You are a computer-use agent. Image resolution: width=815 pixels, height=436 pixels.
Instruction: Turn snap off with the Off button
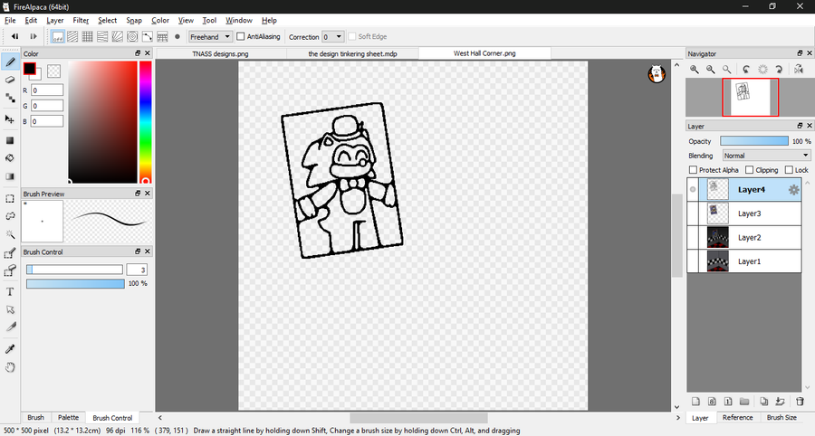(58, 36)
